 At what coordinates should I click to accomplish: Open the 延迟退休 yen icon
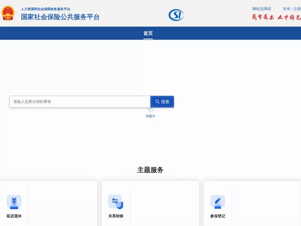click(x=14, y=202)
